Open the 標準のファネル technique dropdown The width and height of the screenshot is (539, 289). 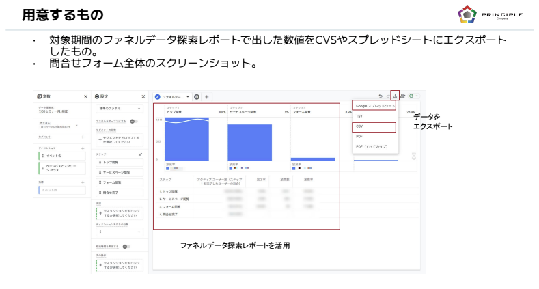click(x=120, y=108)
